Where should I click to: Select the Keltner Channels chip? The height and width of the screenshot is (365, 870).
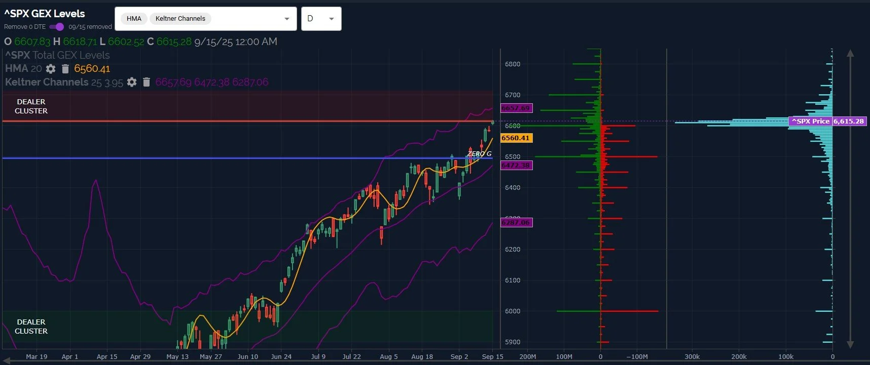[x=180, y=19]
